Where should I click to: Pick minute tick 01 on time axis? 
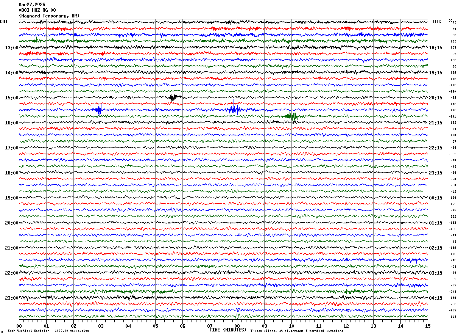pyautogui.click(x=46, y=326)
